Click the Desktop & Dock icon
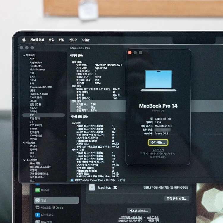 [37, 208]
